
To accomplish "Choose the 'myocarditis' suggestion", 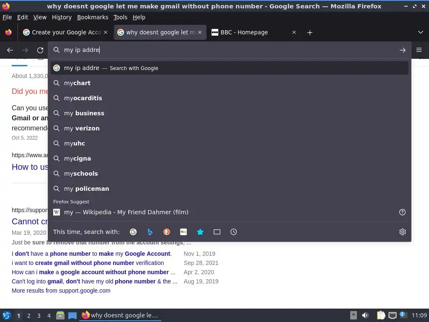I will coord(229,98).
